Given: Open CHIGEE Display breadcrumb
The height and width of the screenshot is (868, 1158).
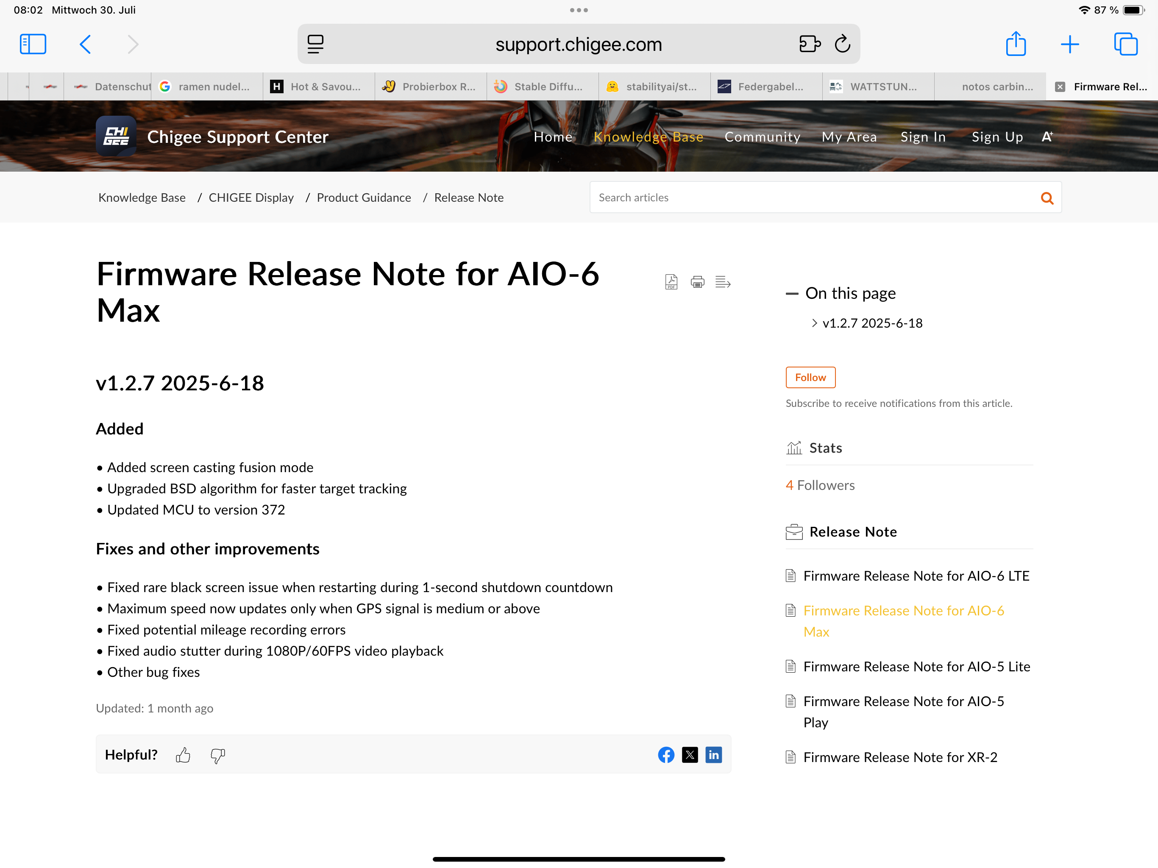Looking at the screenshot, I should (251, 198).
